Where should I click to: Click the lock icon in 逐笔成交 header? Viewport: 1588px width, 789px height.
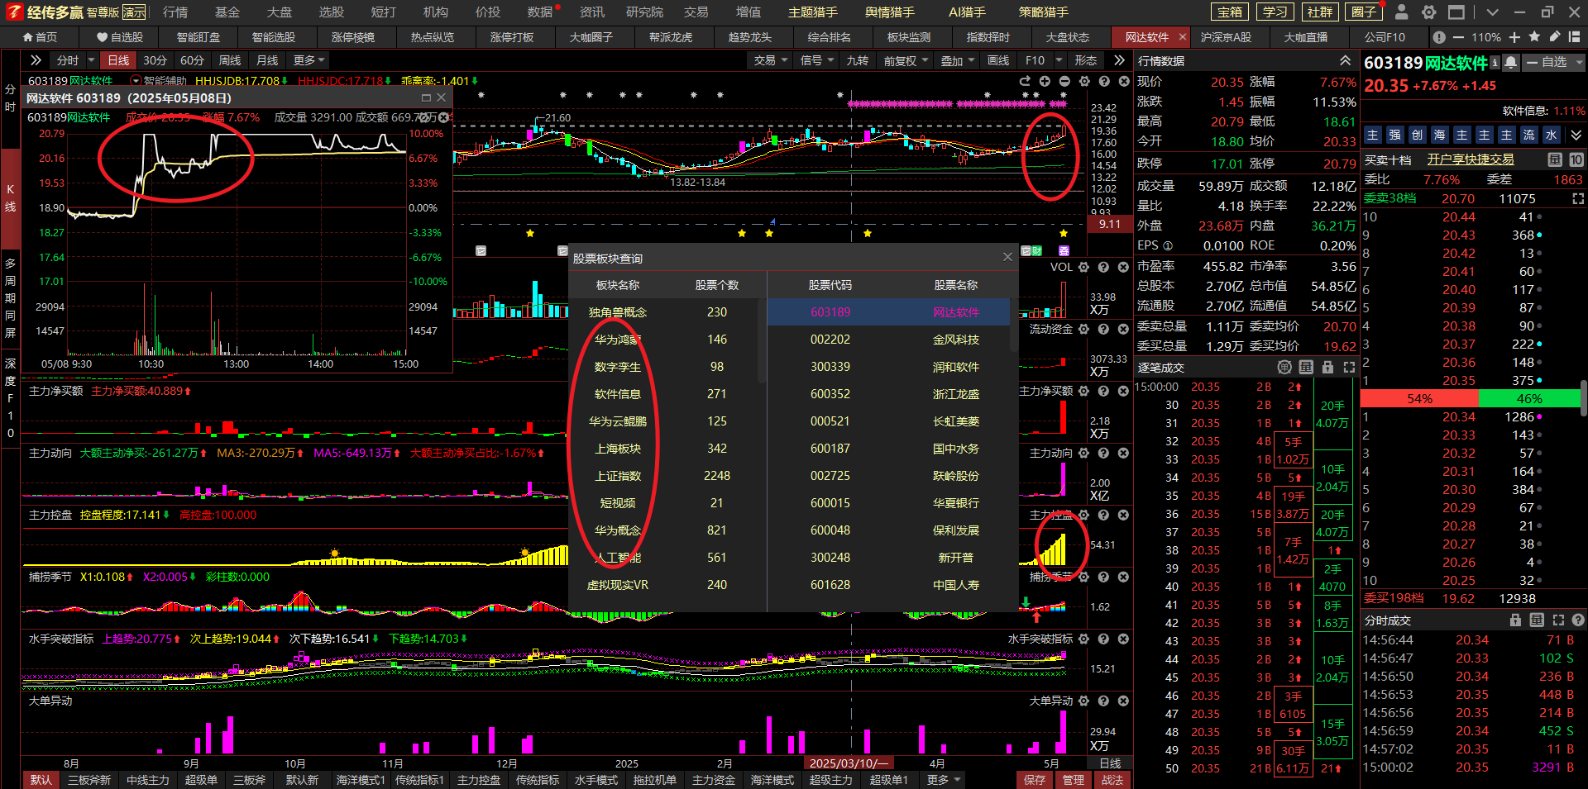pyautogui.click(x=1327, y=367)
